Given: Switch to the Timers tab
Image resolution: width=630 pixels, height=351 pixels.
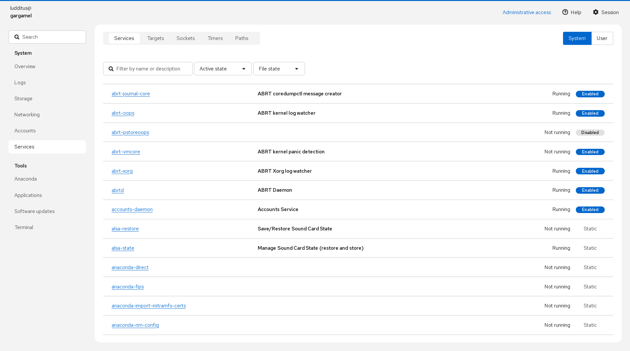Looking at the screenshot, I should (215, 38).
